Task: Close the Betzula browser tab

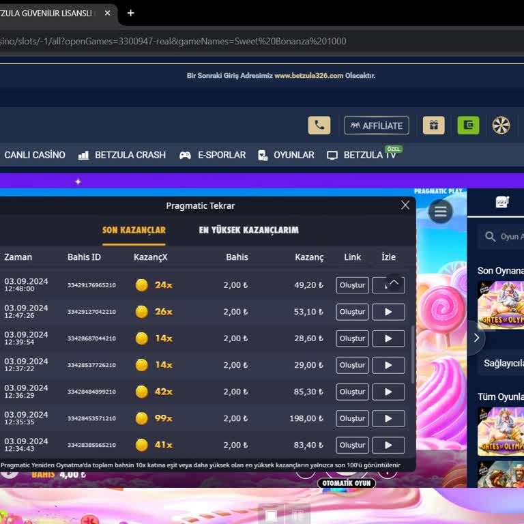Action: click(108, 13)
